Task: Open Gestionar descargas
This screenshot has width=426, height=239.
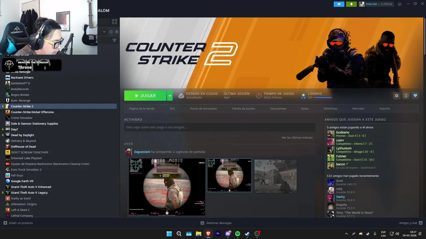Action: (216, 223)
